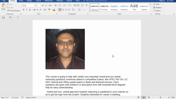Create a multilevel list

69,5
